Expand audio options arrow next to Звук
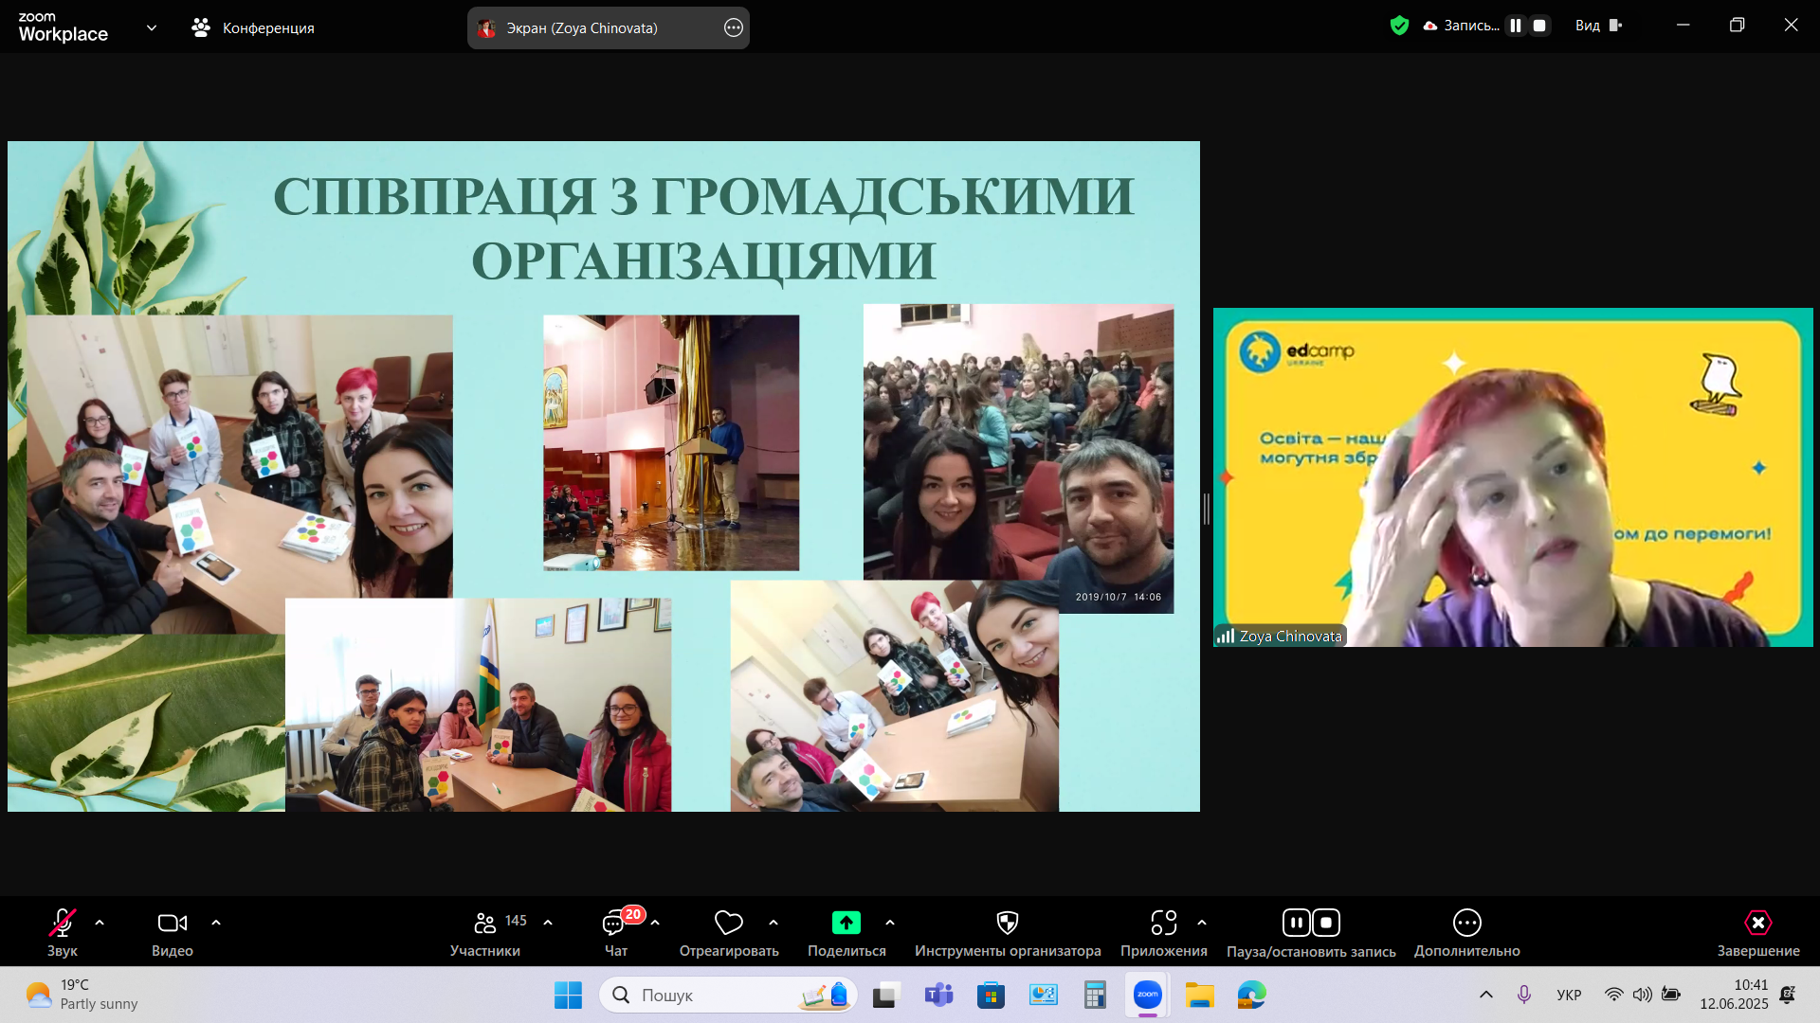Image resolution: width=1820 pixels, height=1023 pixels. coord(100,923)
